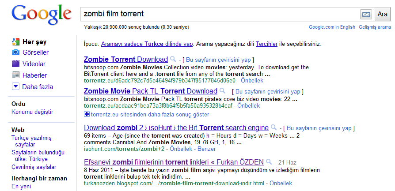The width and height of the screenshot is (395, 191).
Task: Switch to Görseller results
Action: click(35, 52)
